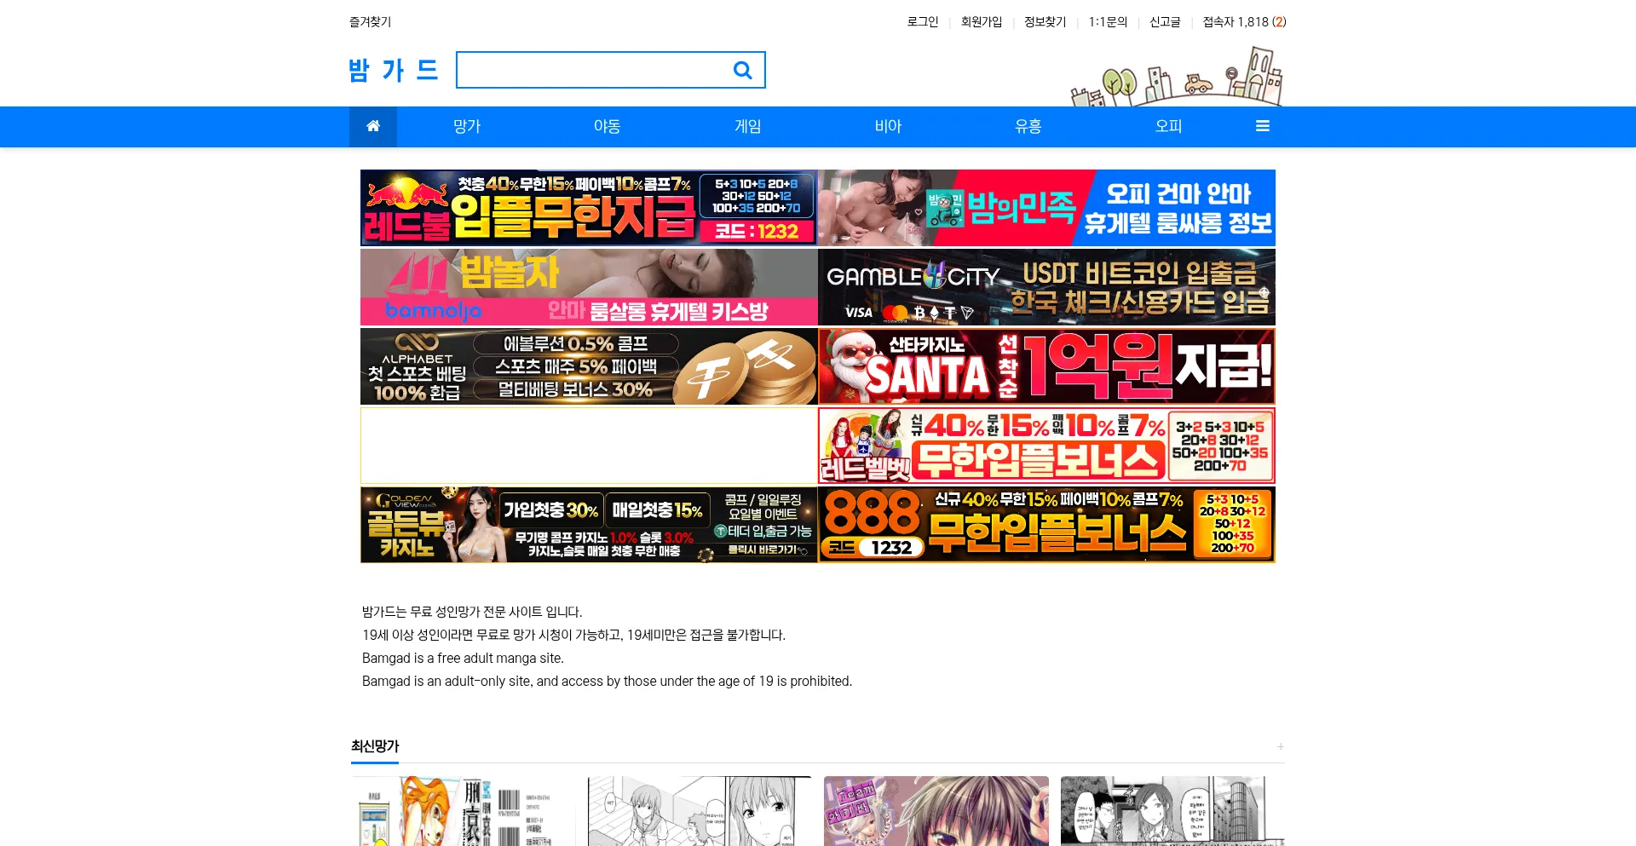Click the search magnifier icon
1636x846 pixels.
point(742,70)
